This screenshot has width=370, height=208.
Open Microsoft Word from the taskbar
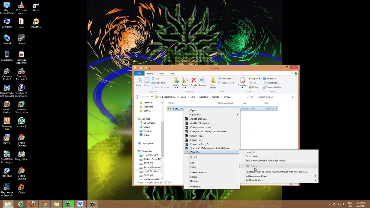(x=80, y=204)
